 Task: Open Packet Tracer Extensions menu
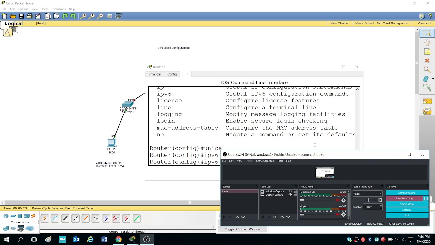point(58,9)
